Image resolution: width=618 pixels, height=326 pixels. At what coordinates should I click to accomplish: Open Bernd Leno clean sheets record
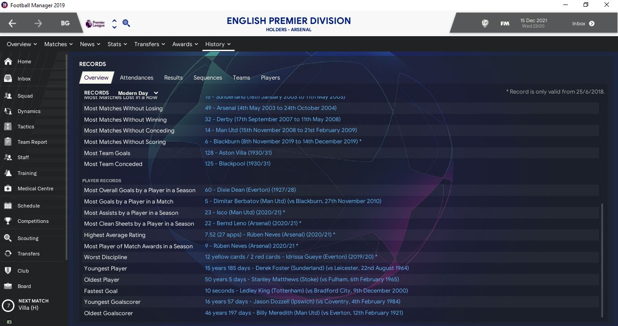click(x=253, y=223)
